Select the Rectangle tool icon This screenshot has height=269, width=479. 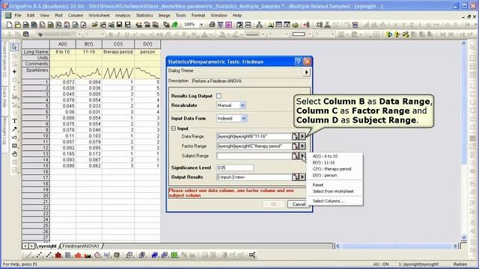point(14,146)
